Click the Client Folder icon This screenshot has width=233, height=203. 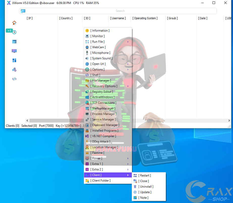click(87, 181)
